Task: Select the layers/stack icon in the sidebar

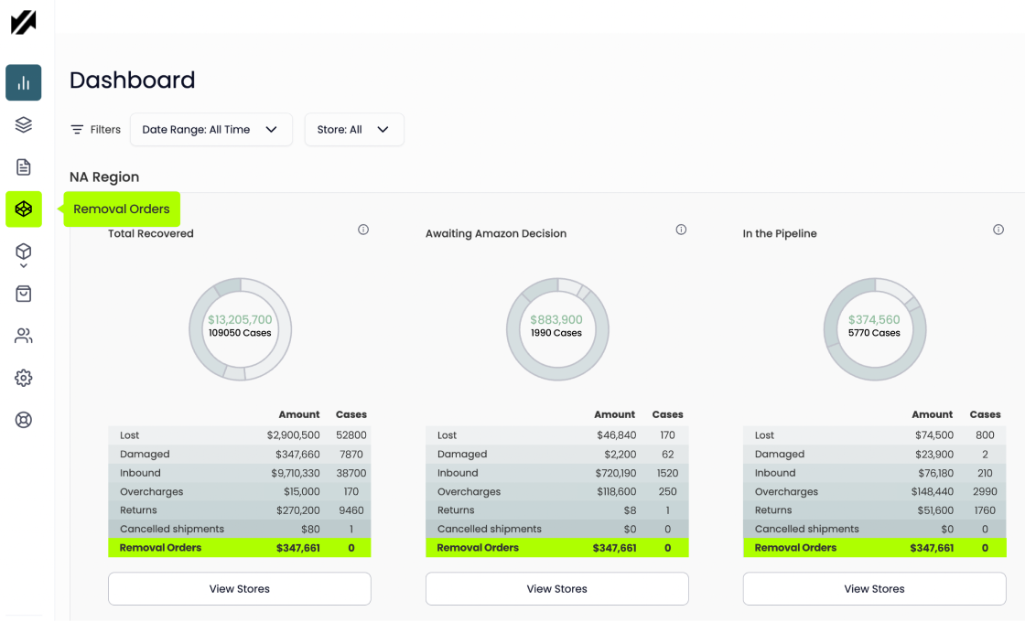Action: [23, 124]
